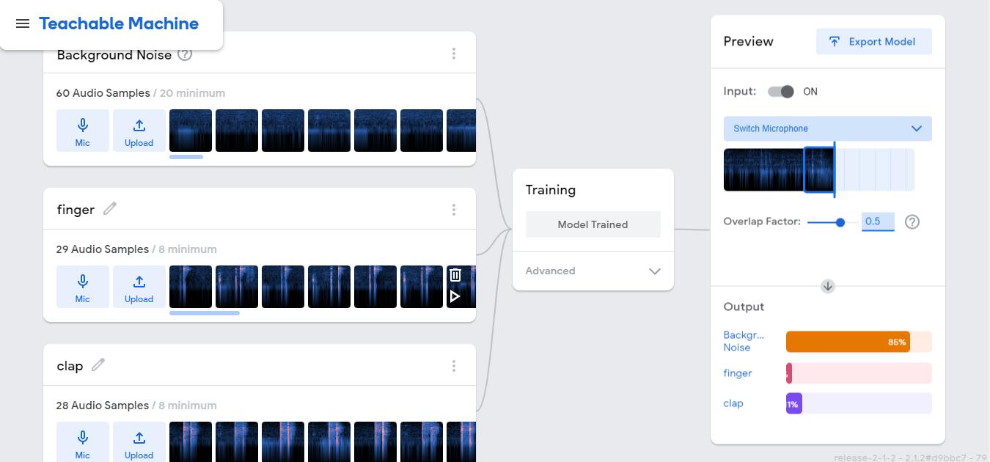The width and height of the screenshot is (990, 462).
Task: Click the finger output bar
Action: click(859, 373)
